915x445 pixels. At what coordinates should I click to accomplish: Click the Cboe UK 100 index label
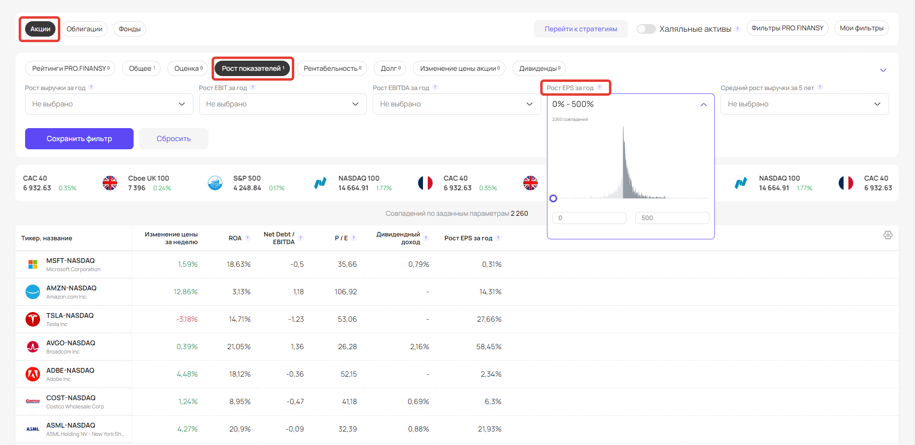coord(149,178)
